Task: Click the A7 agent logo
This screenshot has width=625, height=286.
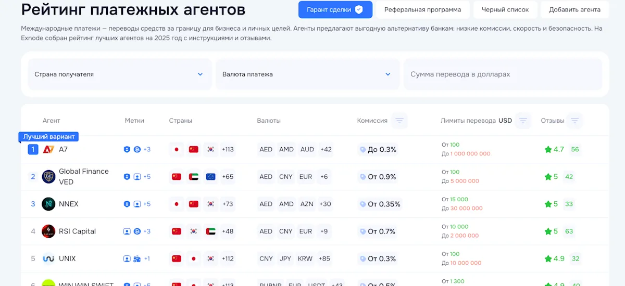Action: coord(48,149)
